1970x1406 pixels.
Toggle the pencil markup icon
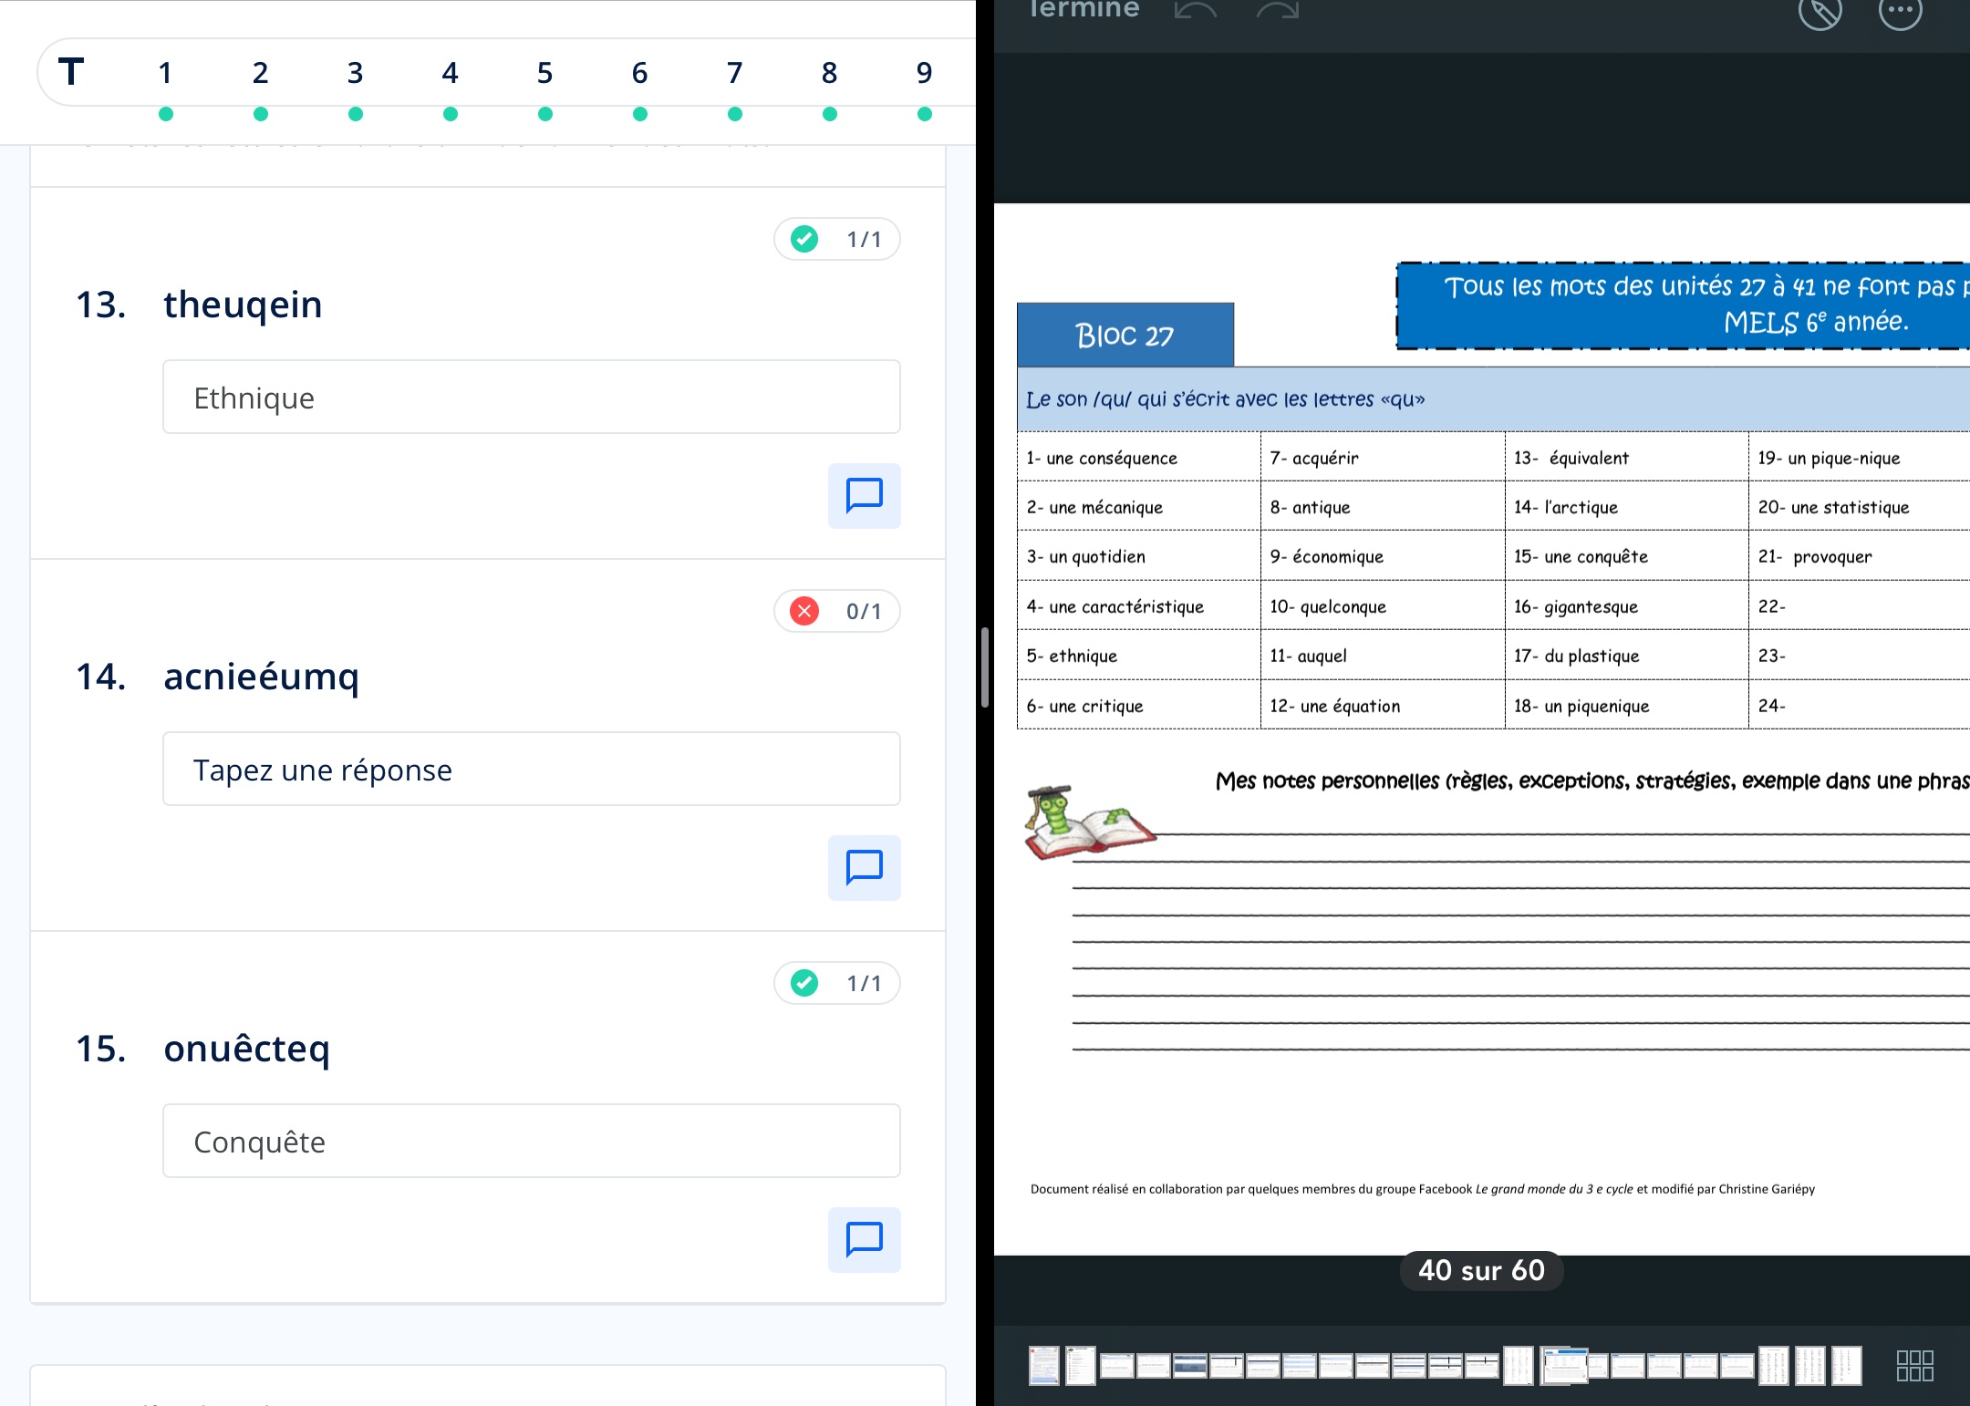coord(1820,12)
